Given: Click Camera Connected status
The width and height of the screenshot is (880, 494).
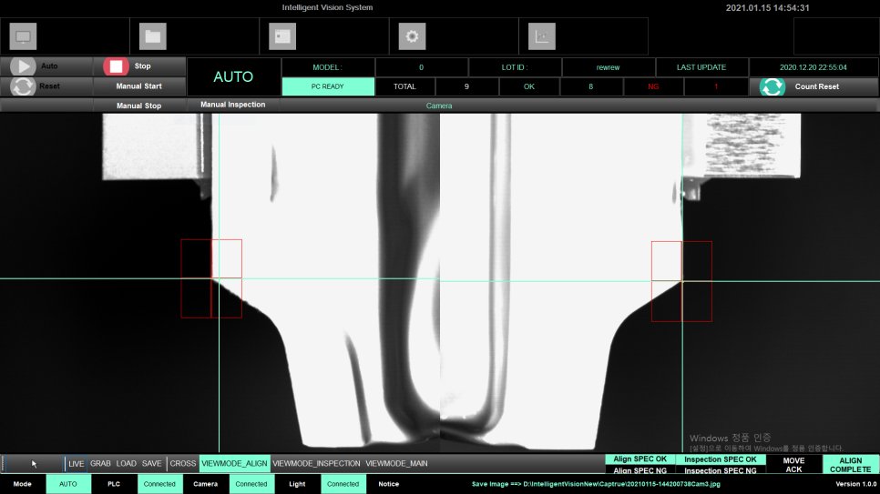Looking at the screenshot, I should pyautogui.click(x=251, y=484).
